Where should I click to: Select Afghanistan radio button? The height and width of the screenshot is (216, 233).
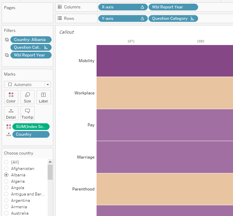click(x=6, y=169)
